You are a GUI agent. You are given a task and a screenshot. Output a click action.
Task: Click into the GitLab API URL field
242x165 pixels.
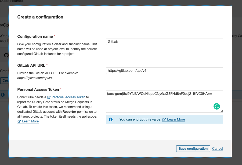tap(164, 70)
